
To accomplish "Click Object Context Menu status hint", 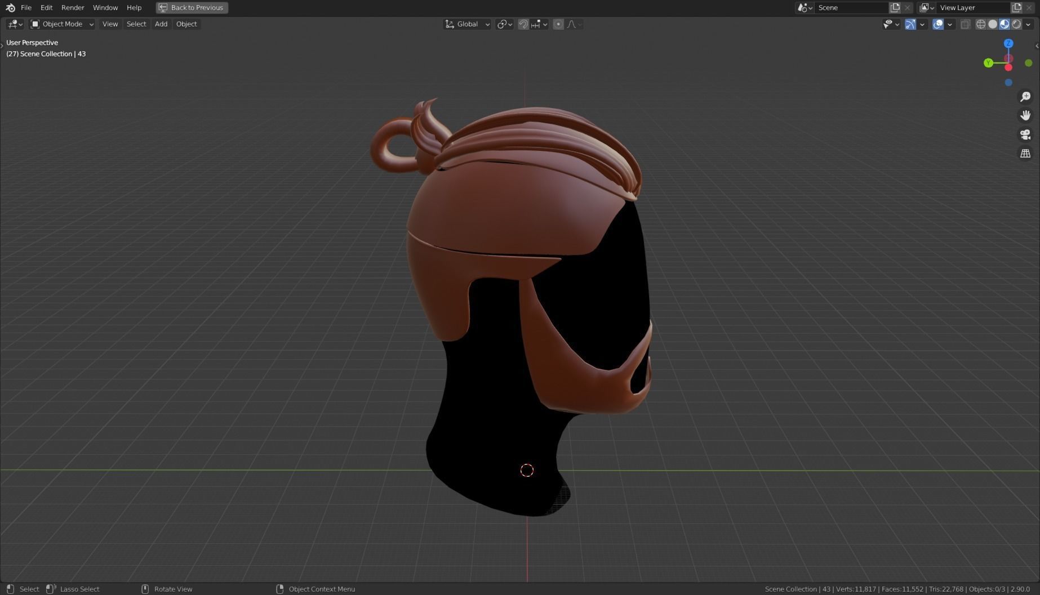I will 322,589.
